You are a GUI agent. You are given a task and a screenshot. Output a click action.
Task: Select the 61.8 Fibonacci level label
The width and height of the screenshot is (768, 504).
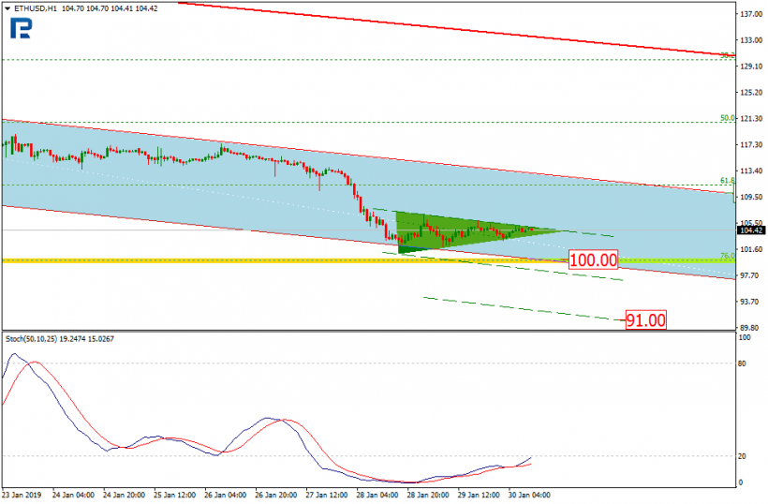728,181
